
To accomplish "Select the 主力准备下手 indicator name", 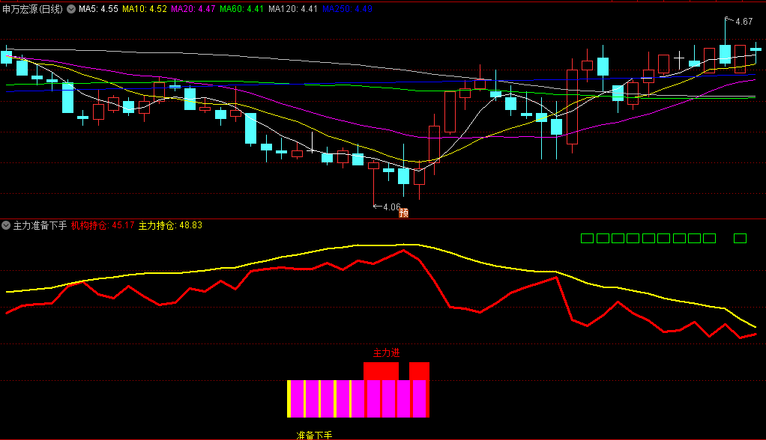I will tap(40, 225).
